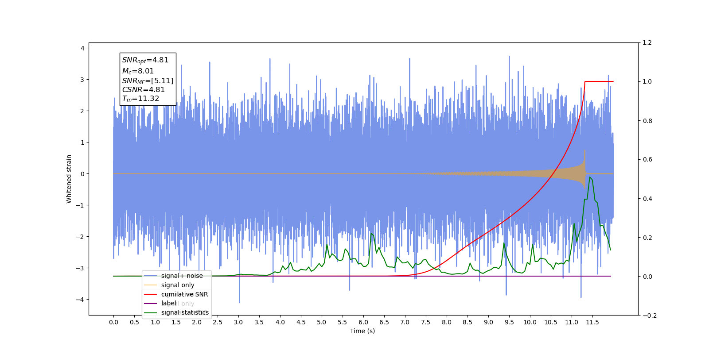Click the green statistics peak near merger
Image resolution: width=709 pixels, height=354 pixels.
(590, 177)
